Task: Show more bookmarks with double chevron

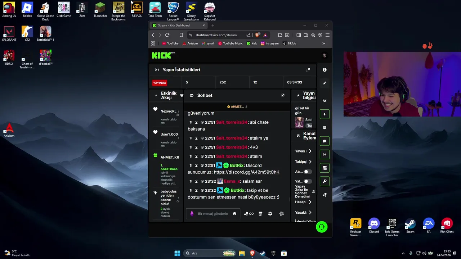Action: tap(323, 44)
